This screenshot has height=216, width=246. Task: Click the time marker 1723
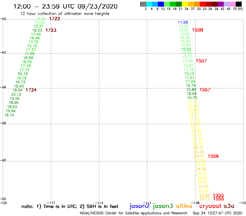point(51,30)
